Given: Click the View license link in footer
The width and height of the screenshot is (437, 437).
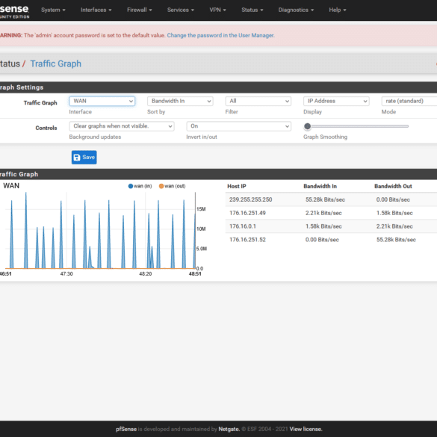Looking at the screenshot, I should coord(306,429).
